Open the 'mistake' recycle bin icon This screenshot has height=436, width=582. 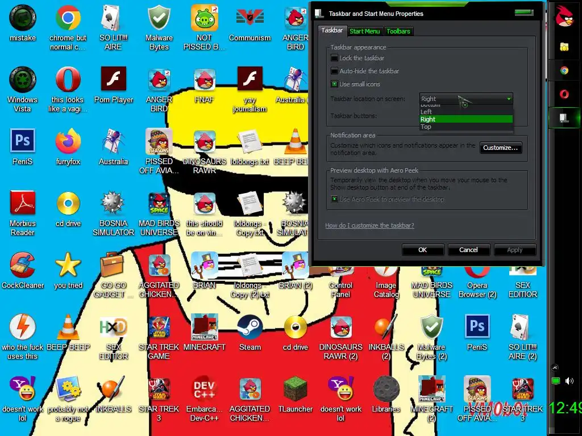pos(23,18)
